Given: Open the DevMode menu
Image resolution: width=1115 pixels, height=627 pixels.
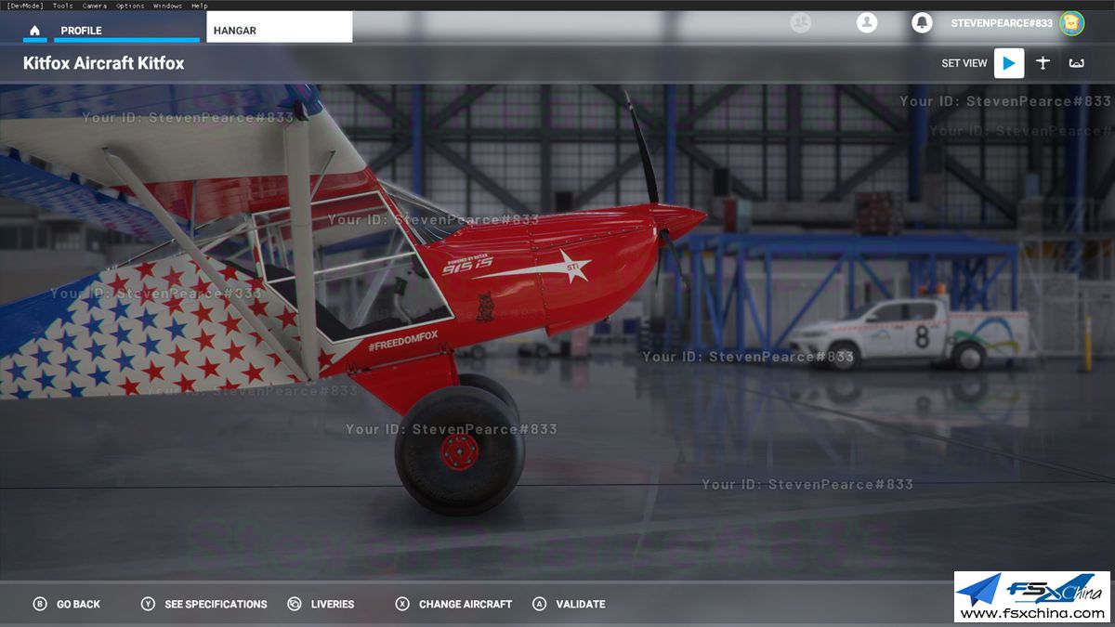Looking at the screenshot, I should point(25,6).
